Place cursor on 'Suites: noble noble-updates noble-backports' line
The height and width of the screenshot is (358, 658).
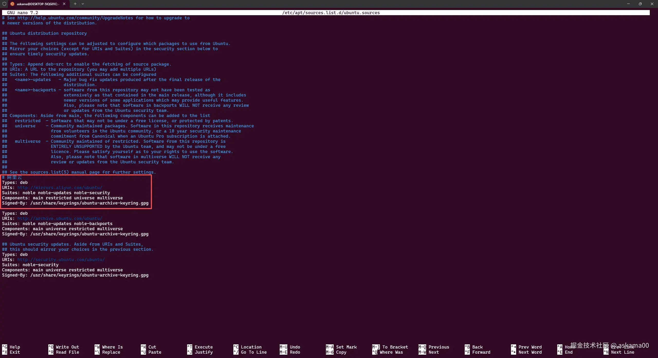(57, 224)
